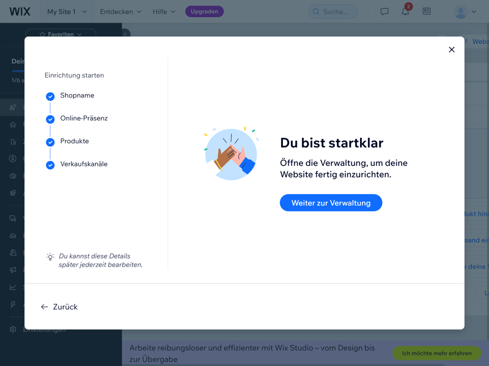Open the chat messages icon
The image size is (489, 366).
click(x=384, y=12)
